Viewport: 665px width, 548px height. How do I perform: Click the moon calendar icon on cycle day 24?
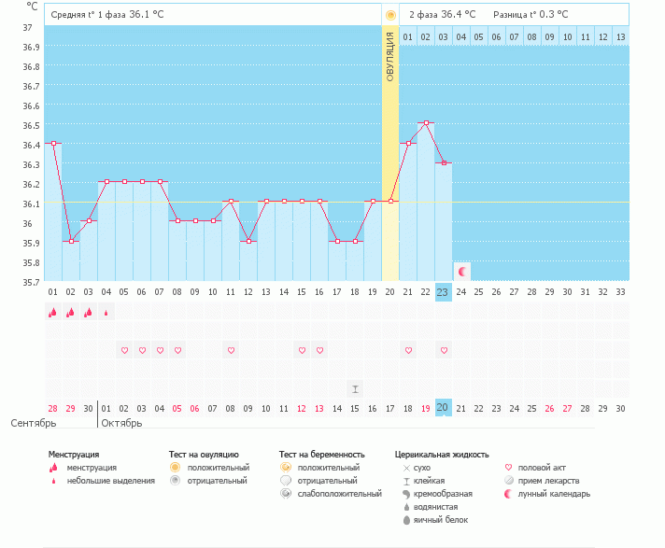tap(461, 271)
